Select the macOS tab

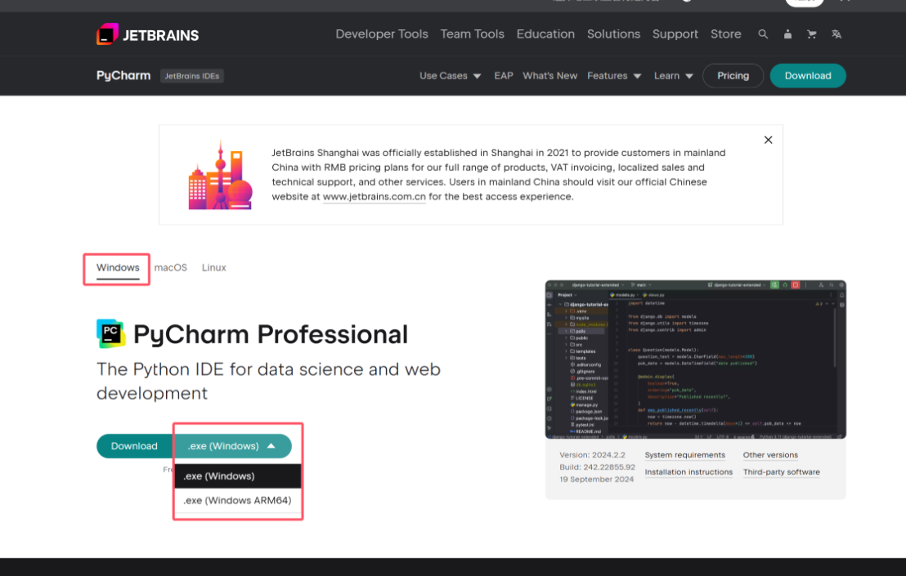tap(170, 268)
